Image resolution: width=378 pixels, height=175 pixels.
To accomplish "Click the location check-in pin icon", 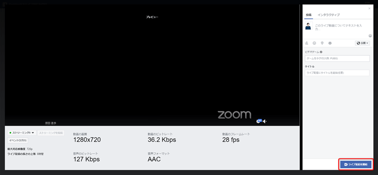I will (x=322, y=43).
